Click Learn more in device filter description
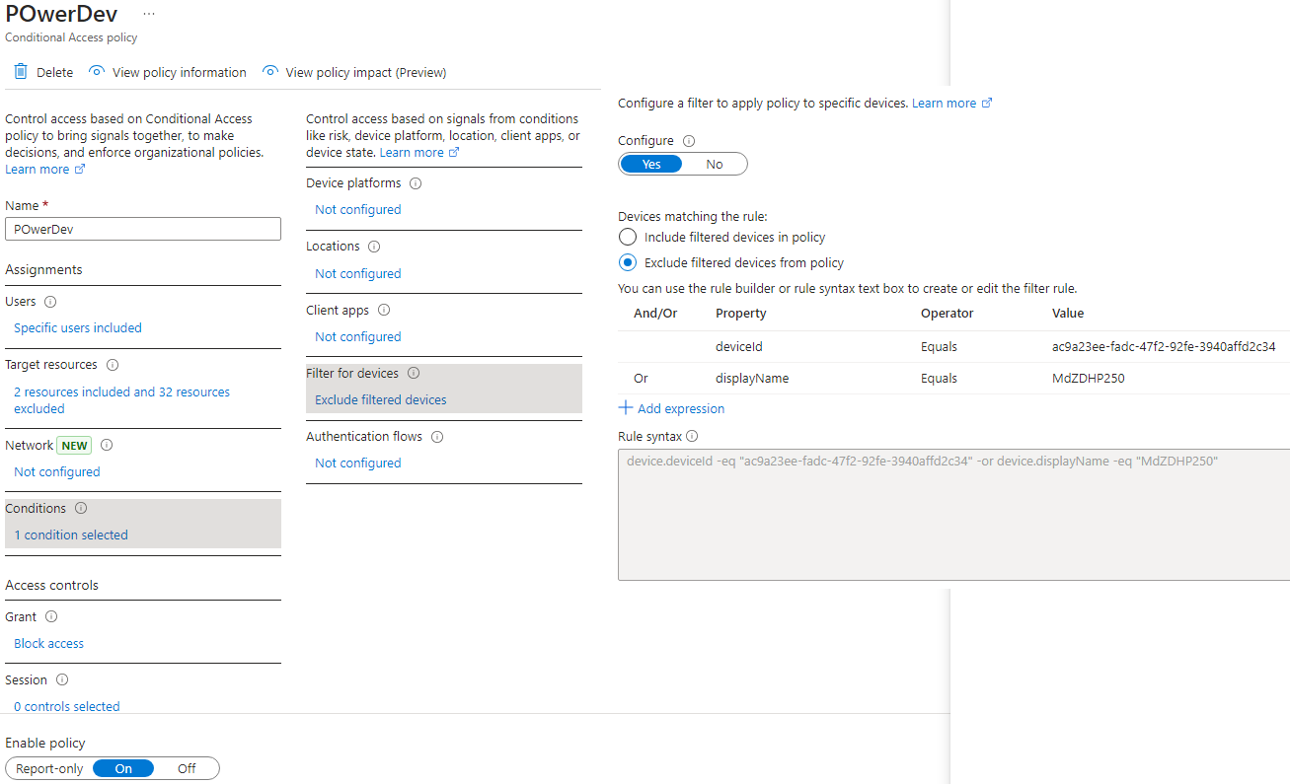Image resolution: width=1290 pixels, height=784 pixels. [x=952, y=104]
